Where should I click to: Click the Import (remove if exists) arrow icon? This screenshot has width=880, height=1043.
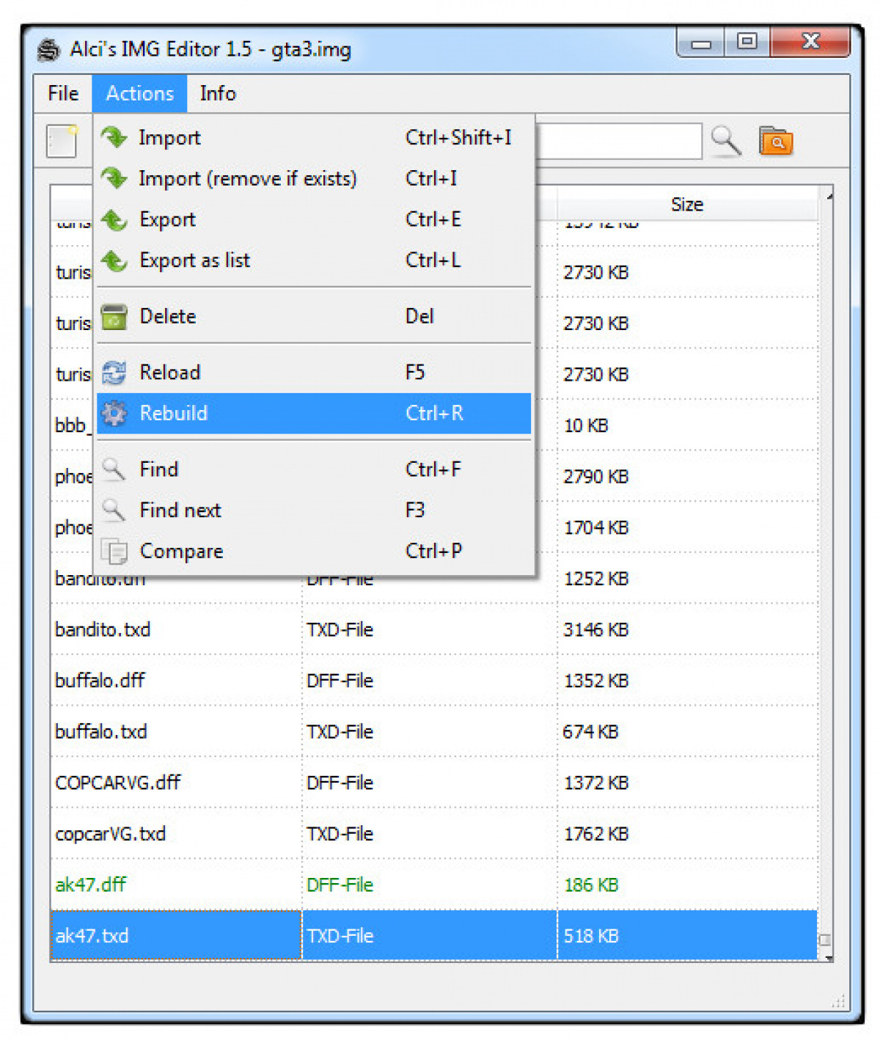coord(114,178)
